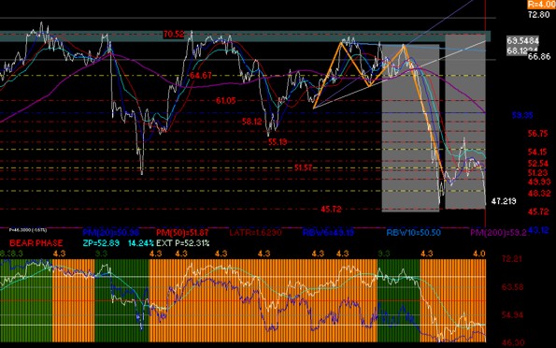Click the EXT P=52.31% readout

coord(182,243)
